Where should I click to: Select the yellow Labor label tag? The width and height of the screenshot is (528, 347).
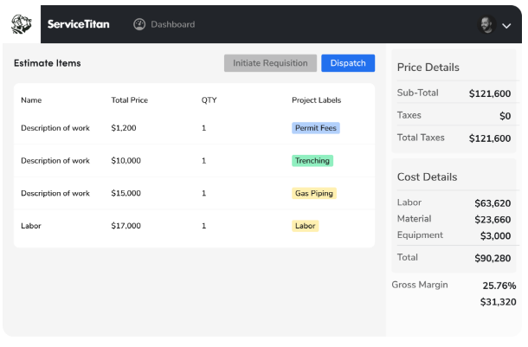tap(305, 226)
